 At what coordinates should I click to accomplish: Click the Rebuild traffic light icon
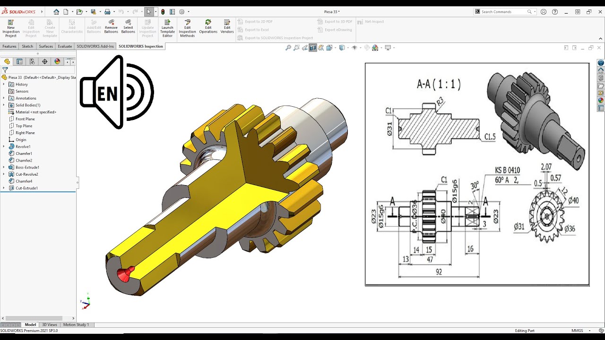coord(163,12)
